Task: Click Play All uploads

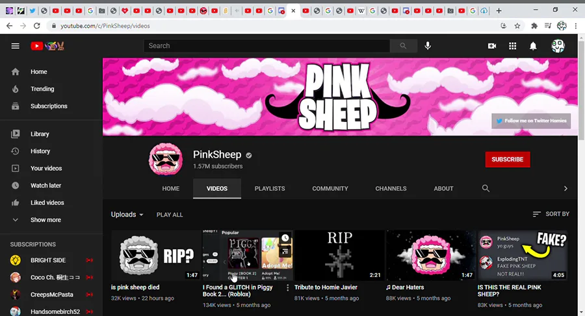Action: point(170,215)
